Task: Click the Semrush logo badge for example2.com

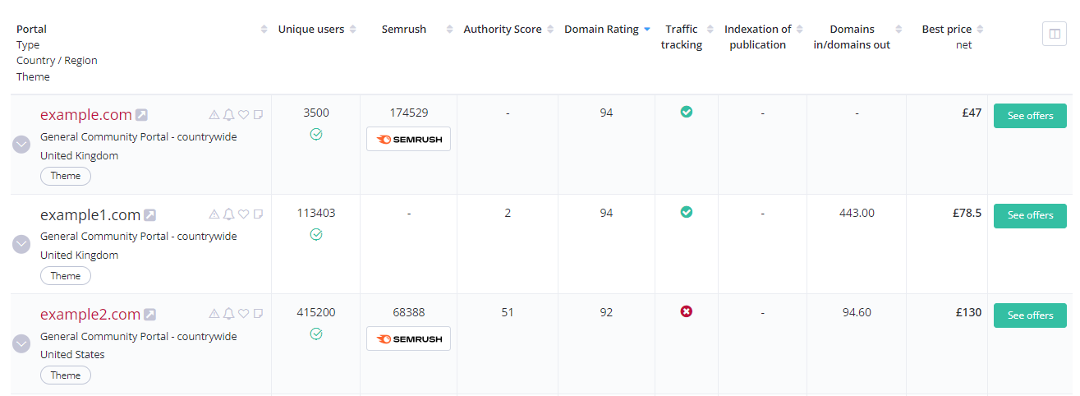Action: point(408,338)
